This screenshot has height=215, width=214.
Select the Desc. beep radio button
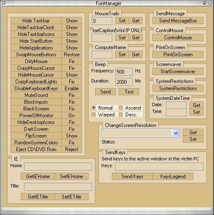point(121,115)
